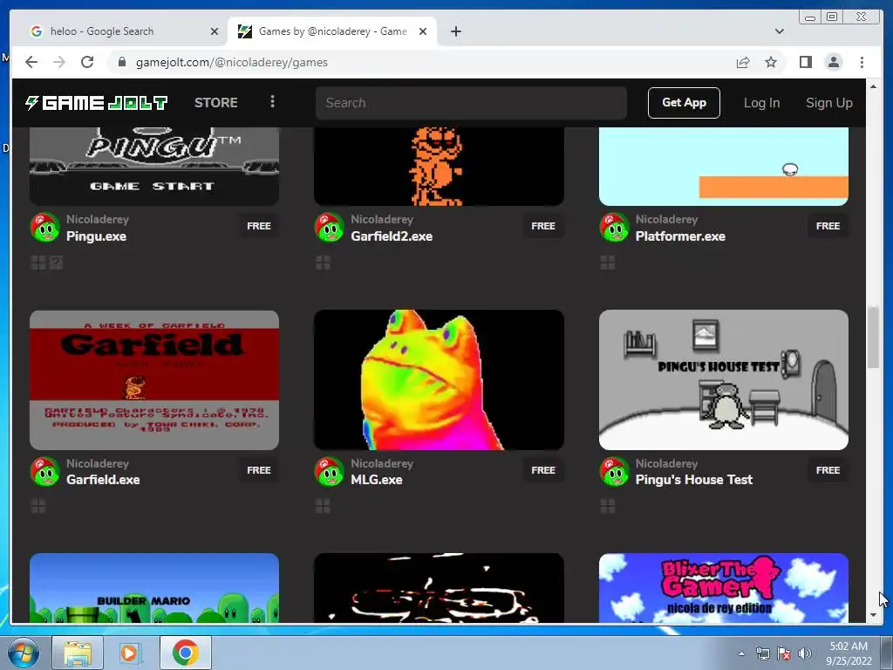The width and height of the screenshot is (893, 670).
Task: Click the Get App button
Action: tap(684, 103)
